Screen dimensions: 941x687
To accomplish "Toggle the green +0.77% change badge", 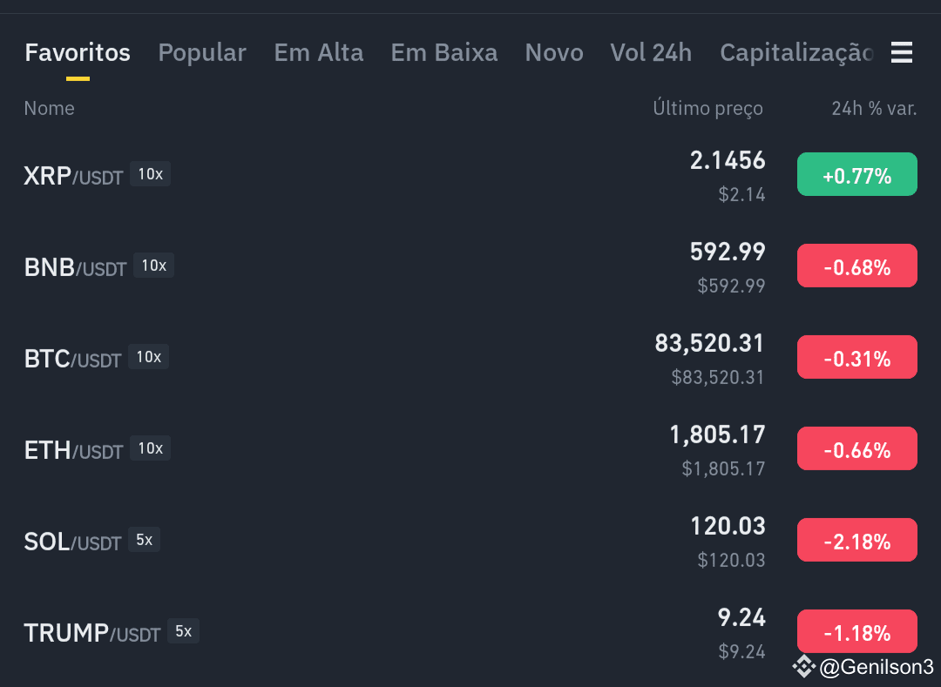I will [857, 174].
